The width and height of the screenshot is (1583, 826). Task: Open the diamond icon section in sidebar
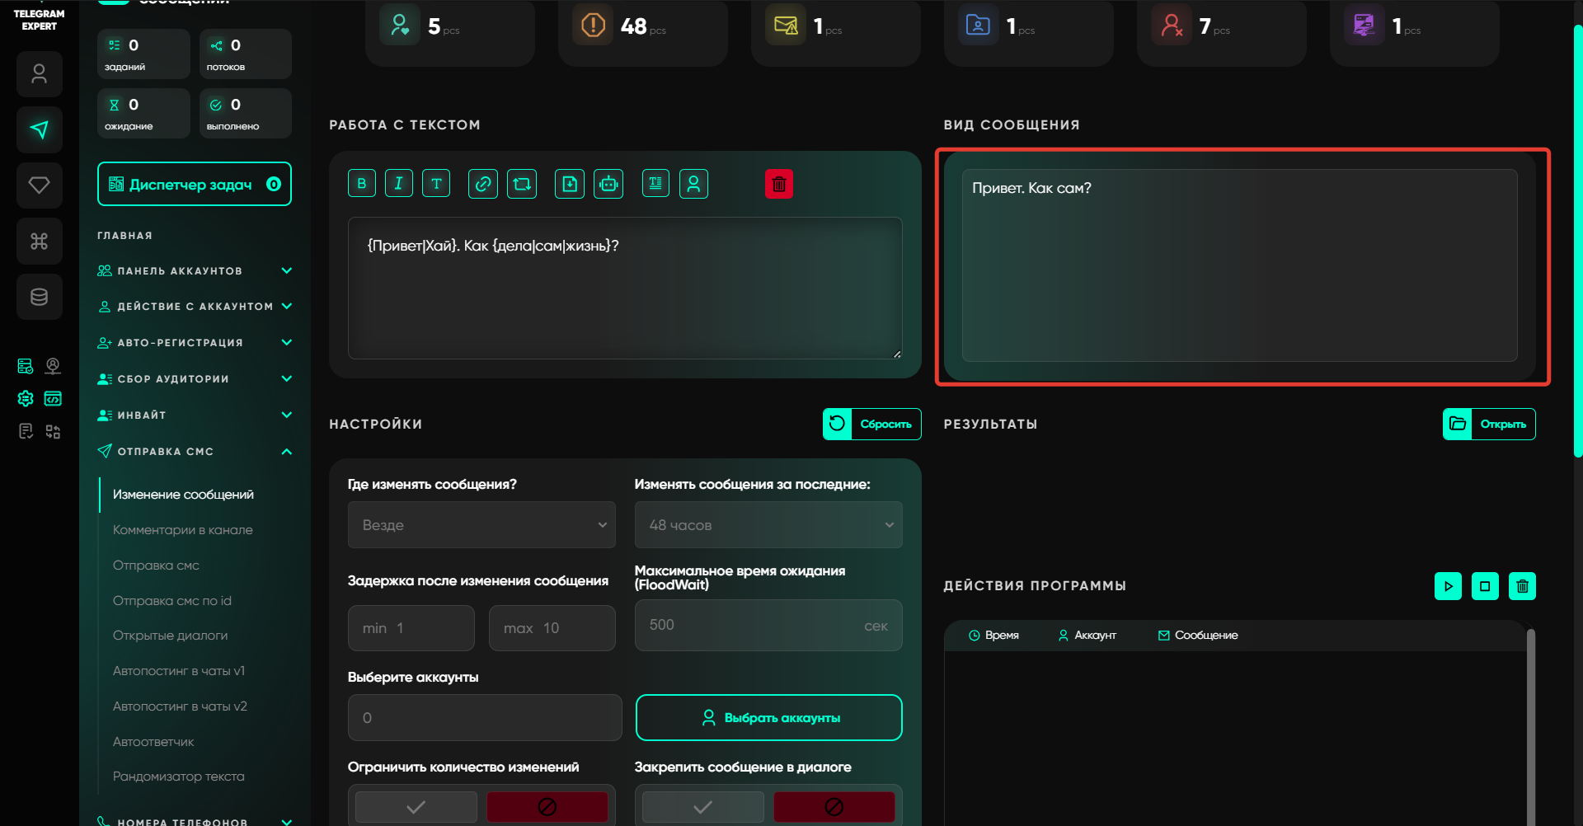point(39,185)
